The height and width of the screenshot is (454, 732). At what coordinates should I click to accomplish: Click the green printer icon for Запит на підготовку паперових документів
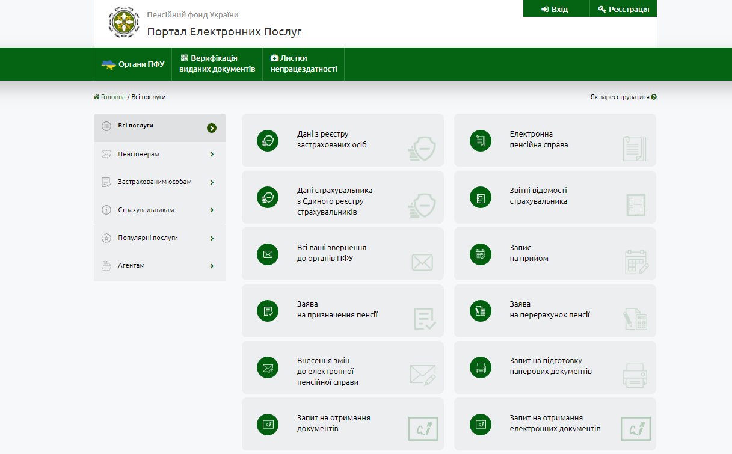pyautogui.click(x=481, y=367)
